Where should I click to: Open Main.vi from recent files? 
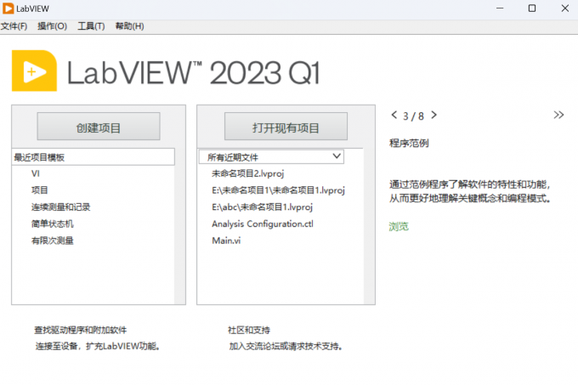pos(226,241)
